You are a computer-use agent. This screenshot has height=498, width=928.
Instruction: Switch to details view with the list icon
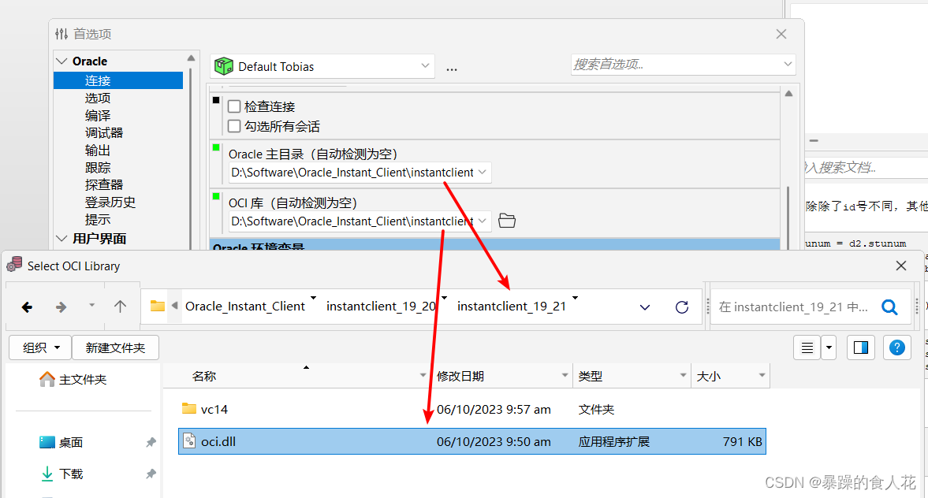tap(807, 347)
